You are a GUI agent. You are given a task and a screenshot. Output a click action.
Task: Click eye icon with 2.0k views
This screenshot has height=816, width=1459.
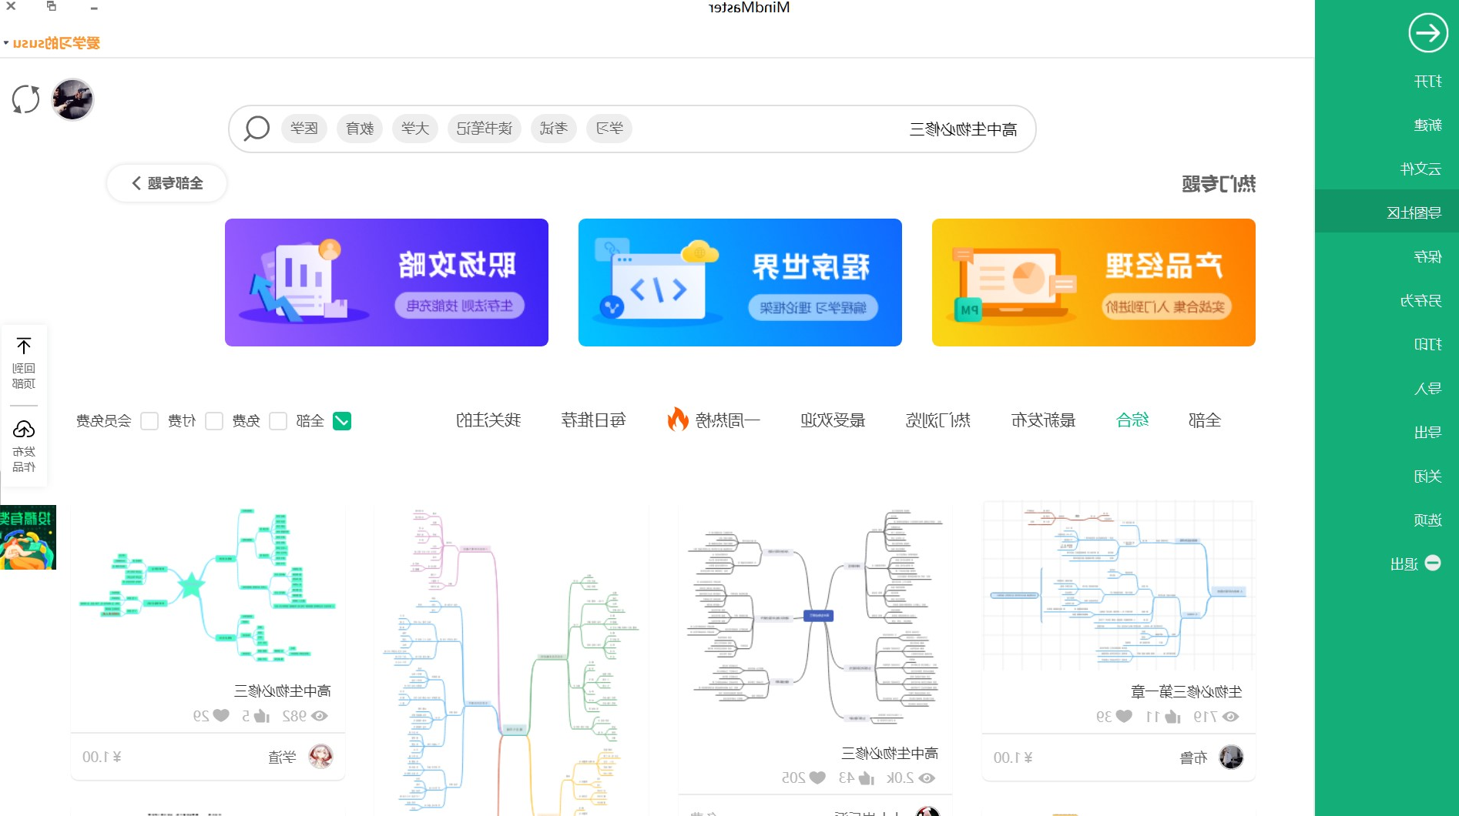pyautogui.click(x=927, y=778)
